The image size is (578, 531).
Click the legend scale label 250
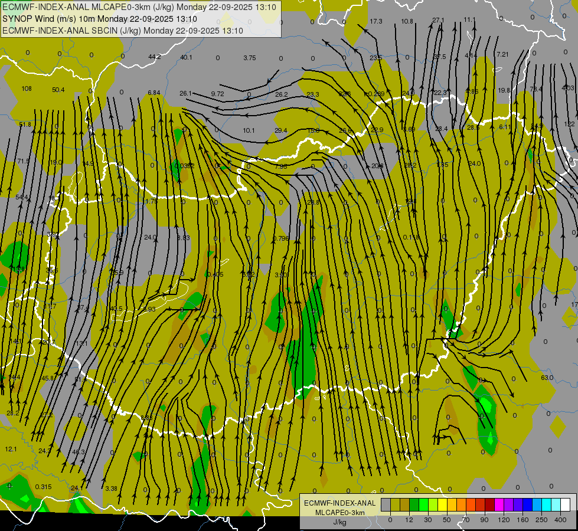pos(541,520)
